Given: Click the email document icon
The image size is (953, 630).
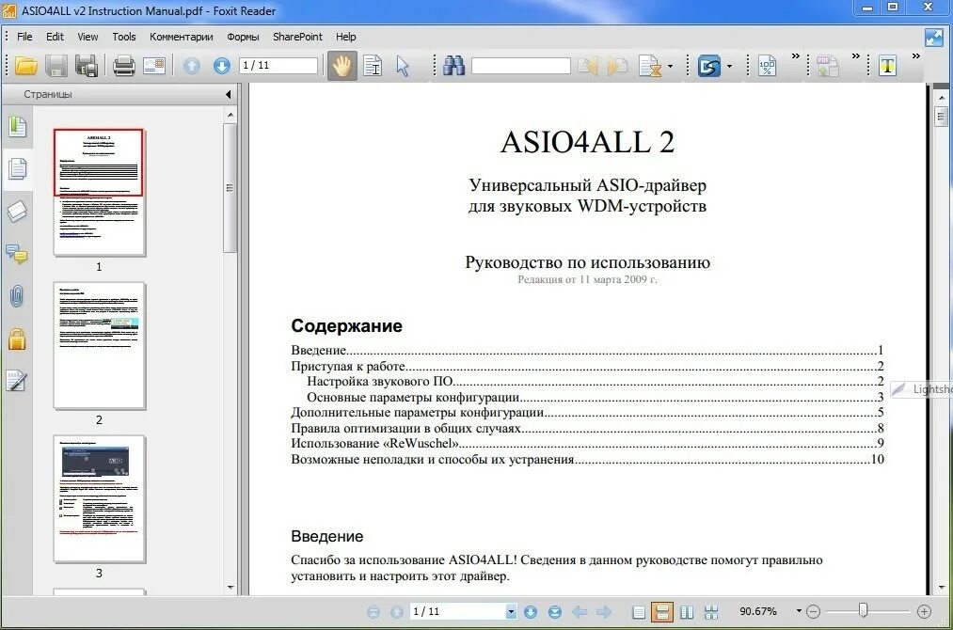Looking at the screenshot, I should click(x=153, y=65).
